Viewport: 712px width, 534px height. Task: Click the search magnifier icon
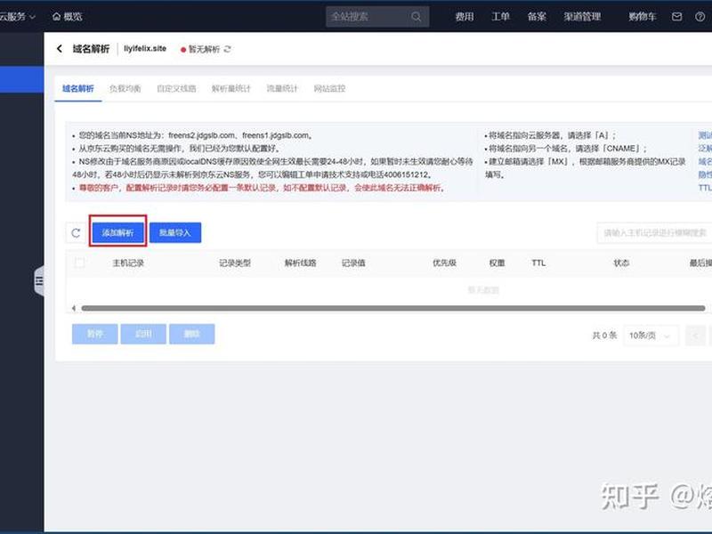click(x=416, y=17)
